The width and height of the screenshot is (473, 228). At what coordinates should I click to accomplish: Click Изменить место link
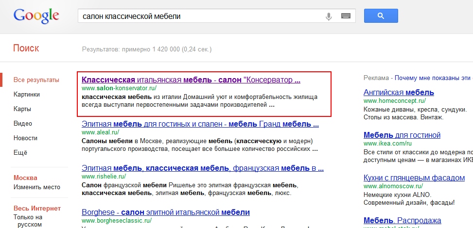[x=37, y=187]
